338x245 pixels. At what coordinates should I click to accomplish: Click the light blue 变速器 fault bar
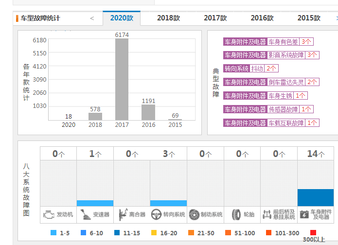(x=95, y=203)
